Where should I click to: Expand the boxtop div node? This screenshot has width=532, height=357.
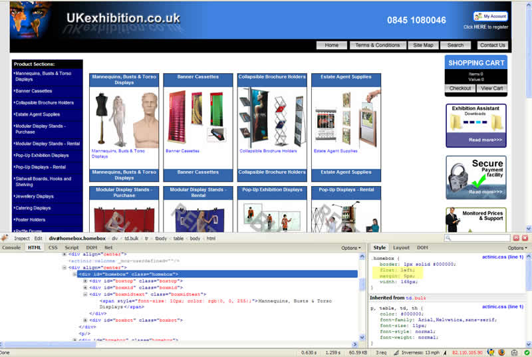[85, 281]
